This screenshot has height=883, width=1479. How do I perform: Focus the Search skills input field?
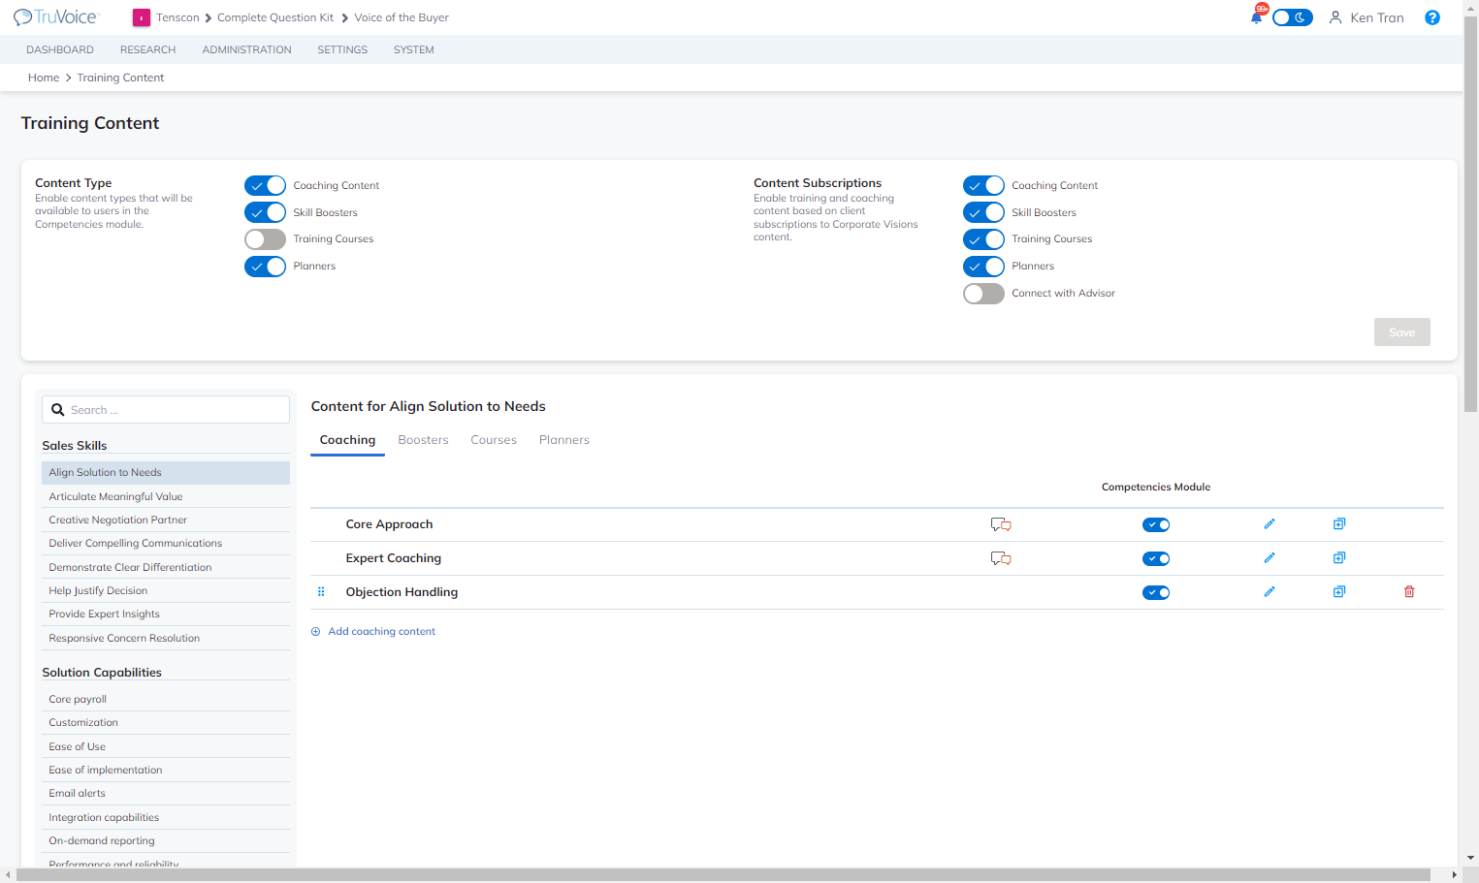point(166,410)
